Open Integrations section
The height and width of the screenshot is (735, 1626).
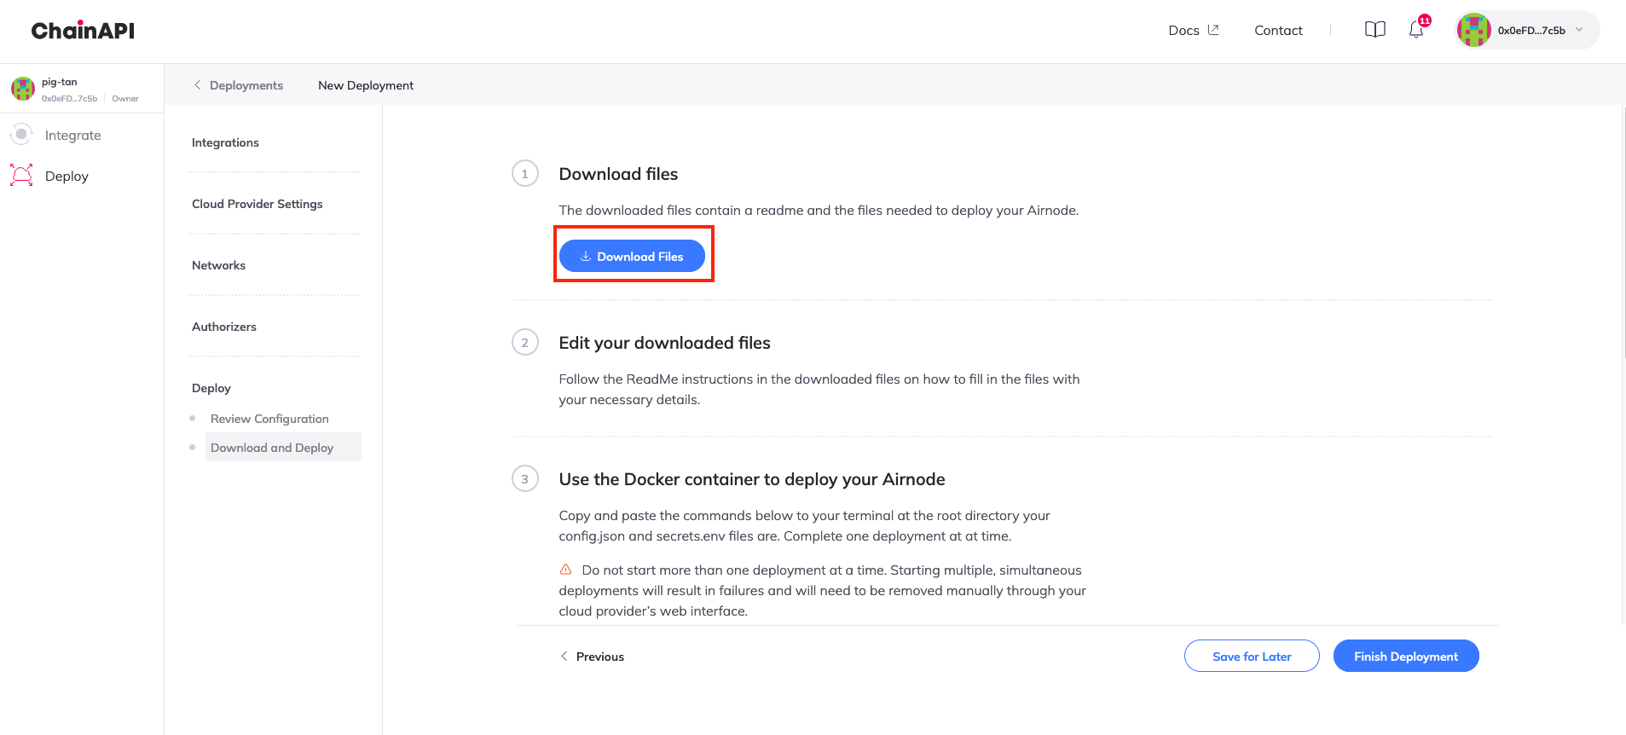(225, 142)
